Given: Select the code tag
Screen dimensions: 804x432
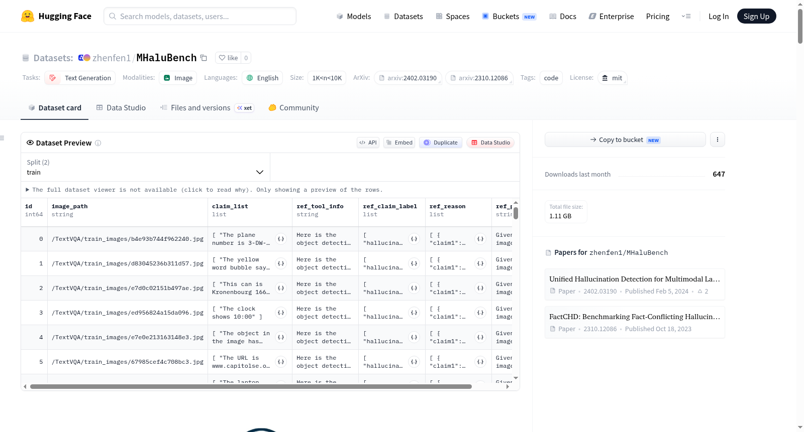Looking at the screenshot, I should pos(551,78).
